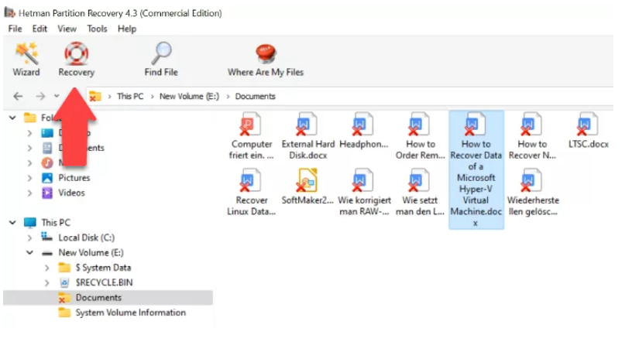Launch the Wizard tool
Image resolution: width=625 pixels, height=342 pixels.
pos(26,60)
